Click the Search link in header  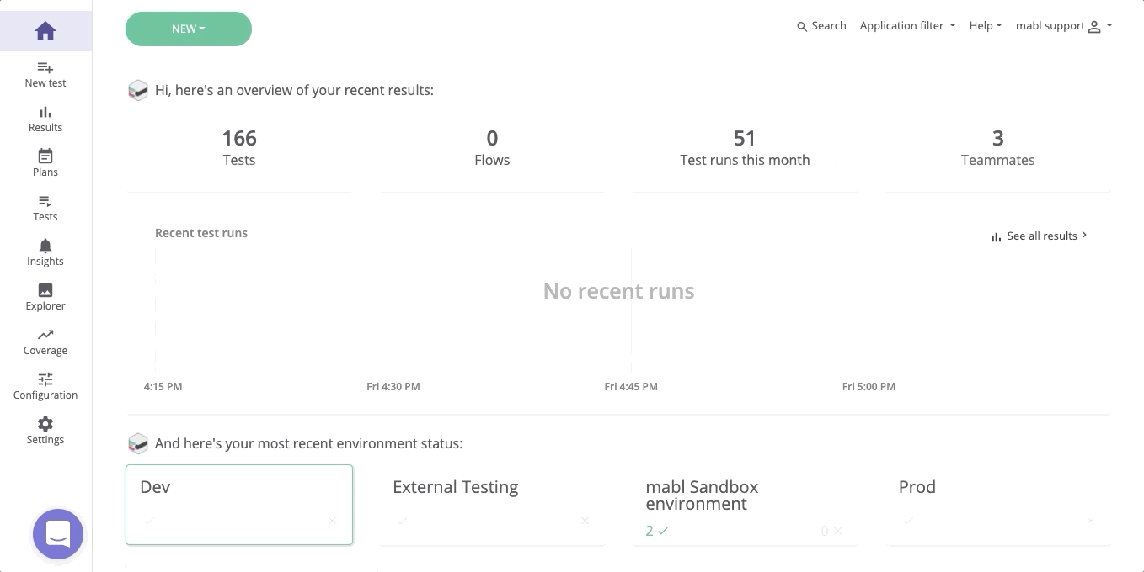pyautogui.click(x=821, y=26)
